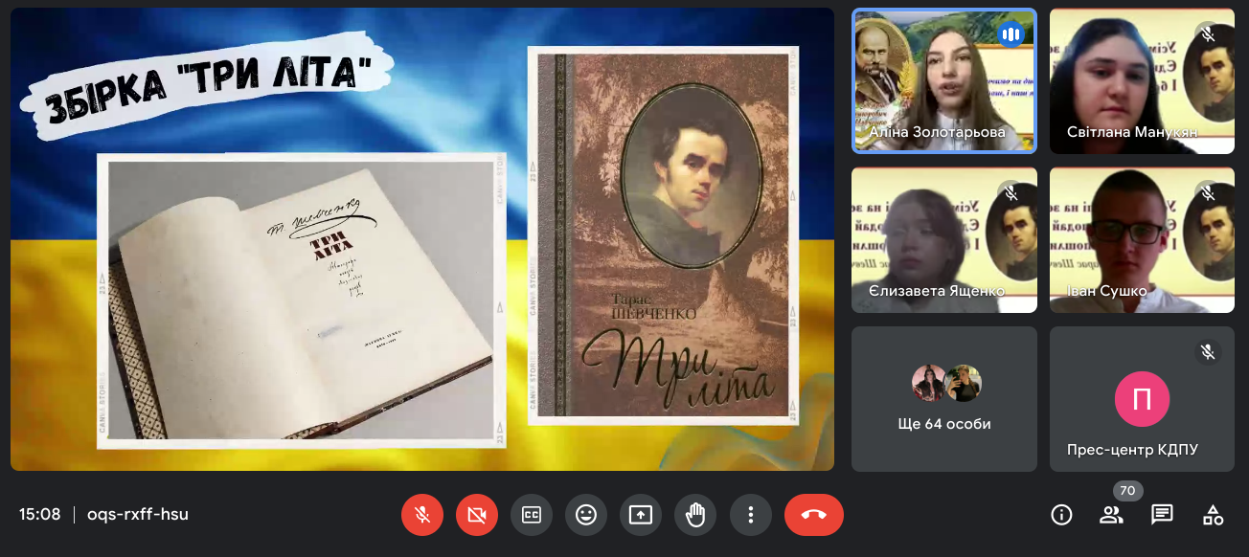Screen dimensions: 1249x557
Task: Leave the call with red hang-up button
Action: click(813, 515)
